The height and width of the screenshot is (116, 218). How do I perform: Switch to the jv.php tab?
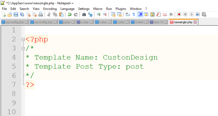84,22
